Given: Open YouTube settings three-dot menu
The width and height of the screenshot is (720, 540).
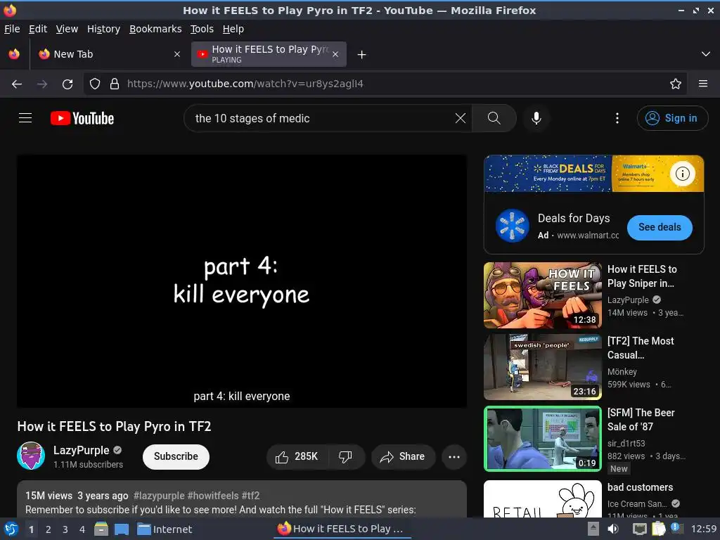Looking at the screenshot, I should 617,118.
